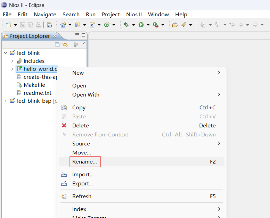This screenshot has width=270, height=218.
Task: Open the Debug configurations dropdown arrow
Action: point(133,25)
